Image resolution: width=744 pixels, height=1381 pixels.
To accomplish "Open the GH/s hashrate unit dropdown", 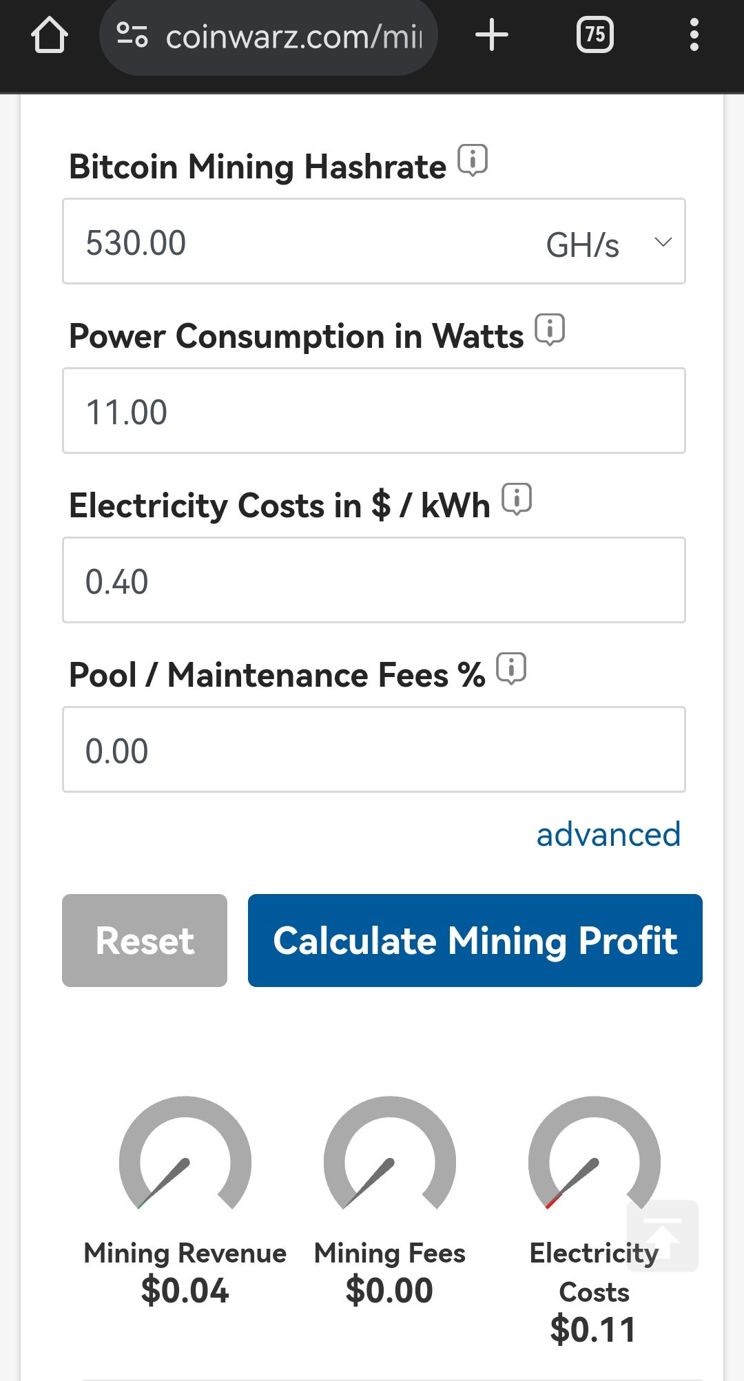I will click(606, 243).
